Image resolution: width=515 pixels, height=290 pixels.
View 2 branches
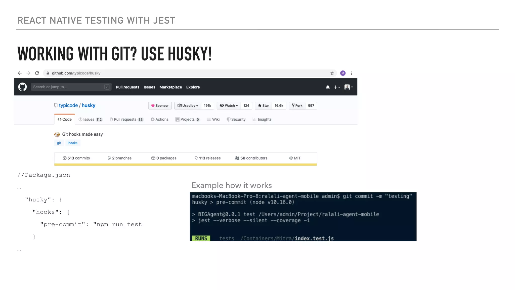pyautogui.click(x=120, y=158)
